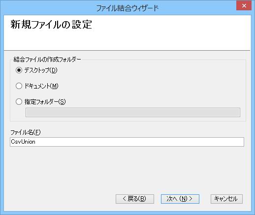Image resolution: width=255 pixels, height=215 pixels.
Task: Click the ファイル名 input field
Action: 127,142
